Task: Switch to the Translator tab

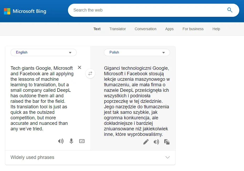Action: 118,29
